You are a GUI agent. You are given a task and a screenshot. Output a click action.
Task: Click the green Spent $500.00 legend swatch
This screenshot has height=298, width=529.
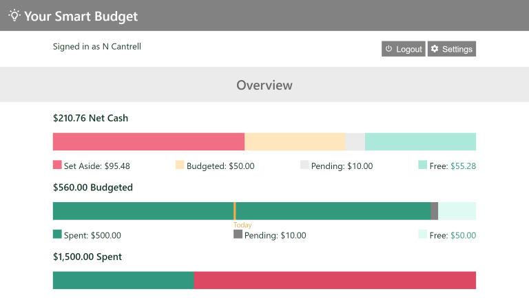(x=57, y=235)
